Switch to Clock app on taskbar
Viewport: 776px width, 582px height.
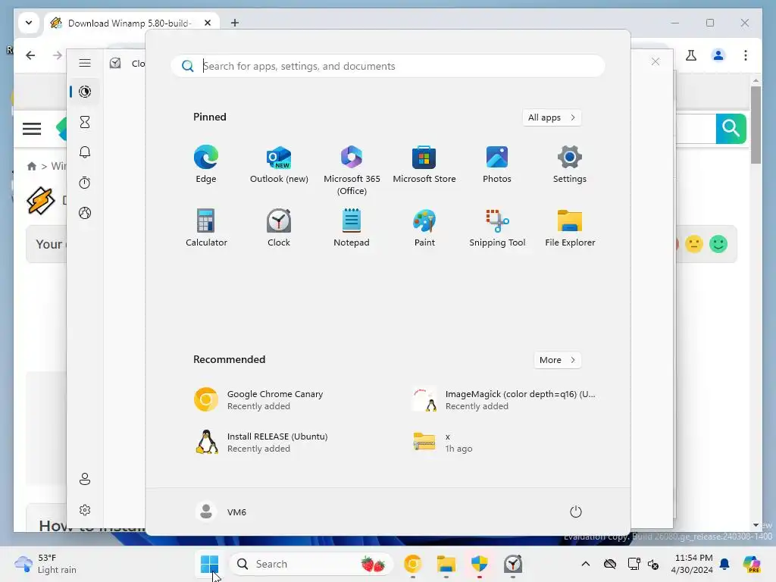pyautogui.click(x=513, y=564)
